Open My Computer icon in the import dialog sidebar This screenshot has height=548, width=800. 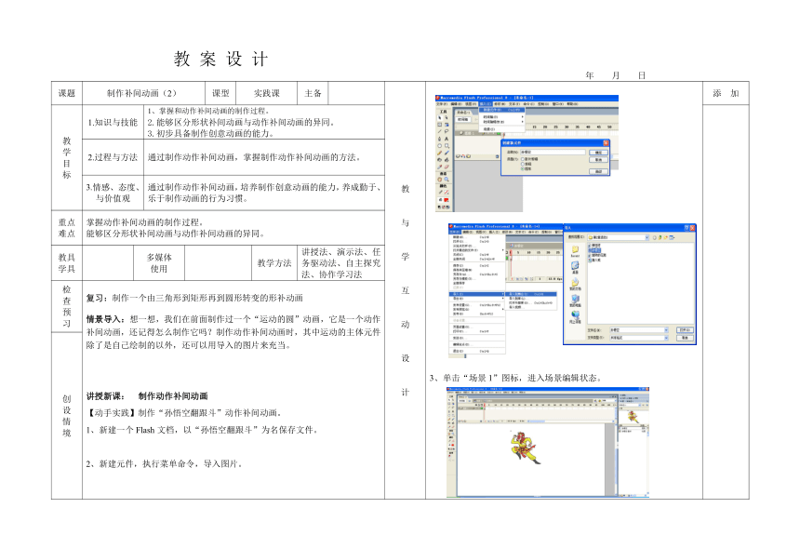tap(575, 300)
